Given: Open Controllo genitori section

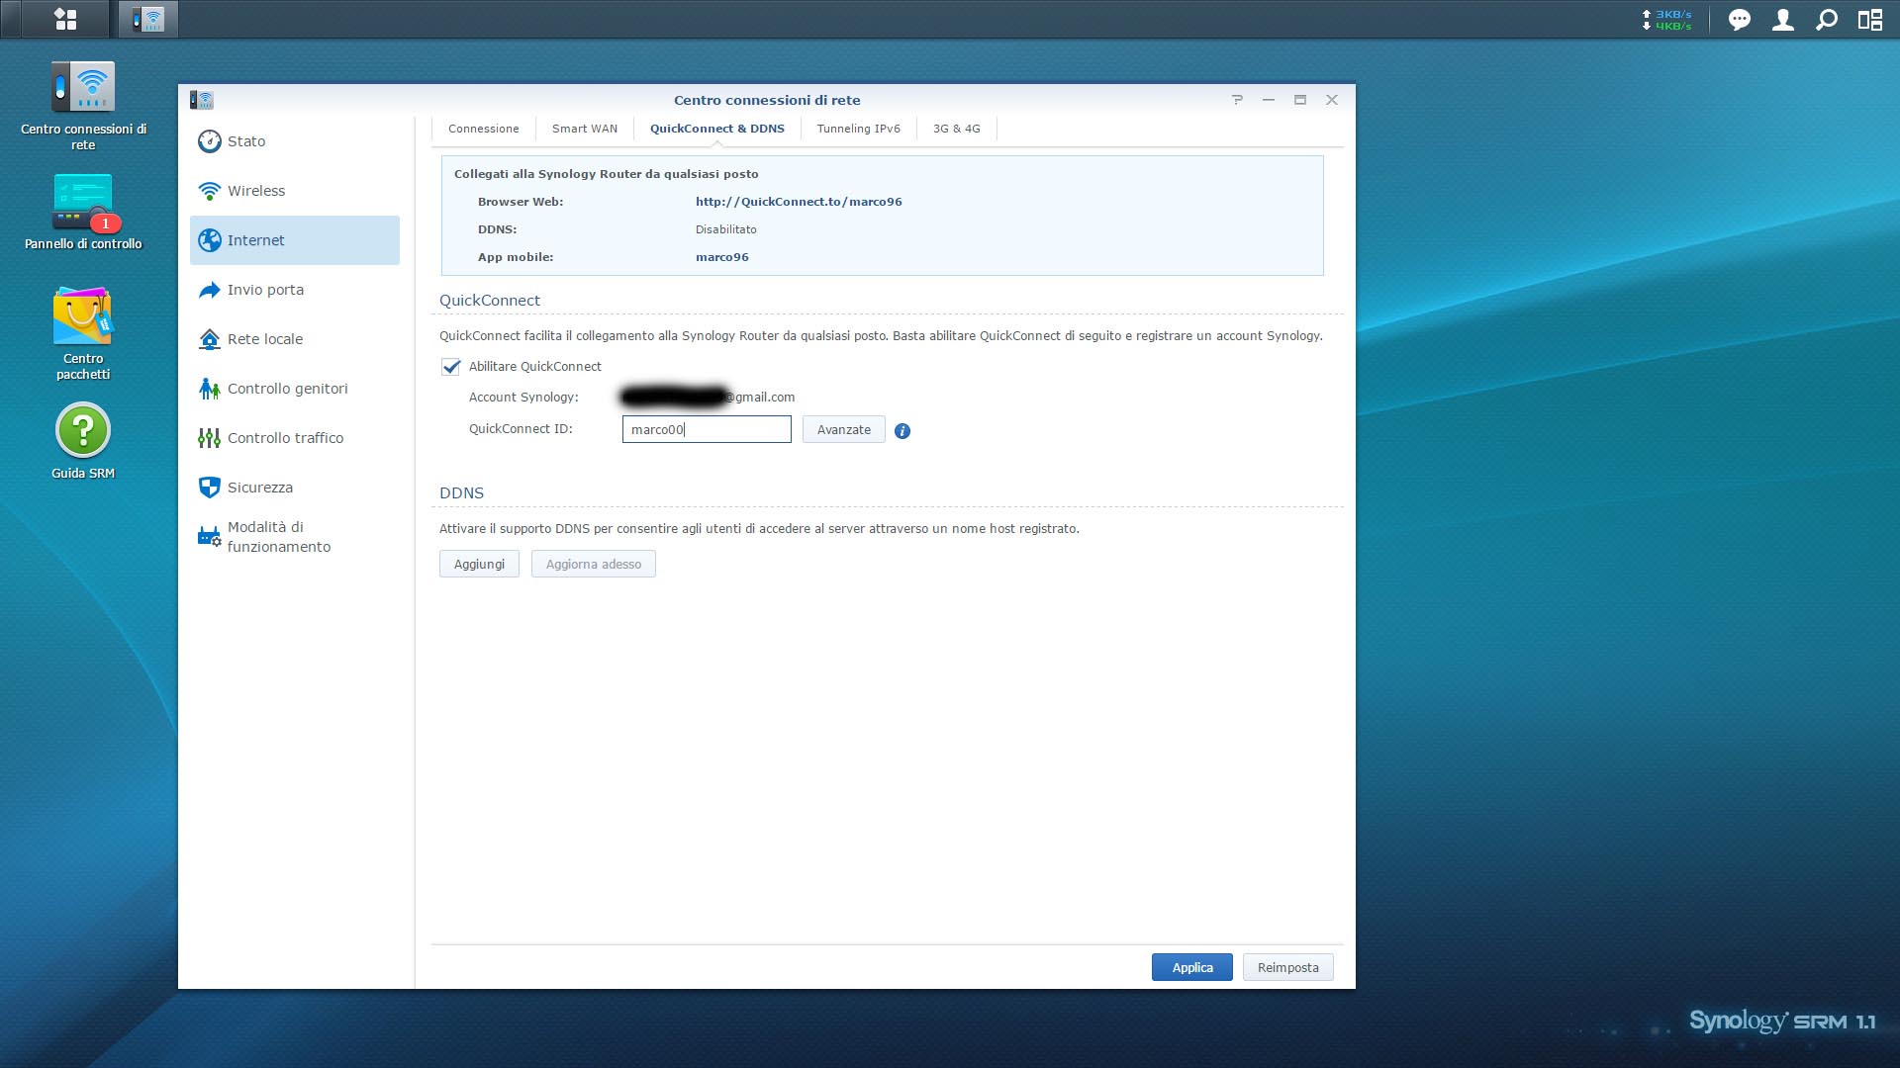Looking at the screenshot, I should point(287,389).
